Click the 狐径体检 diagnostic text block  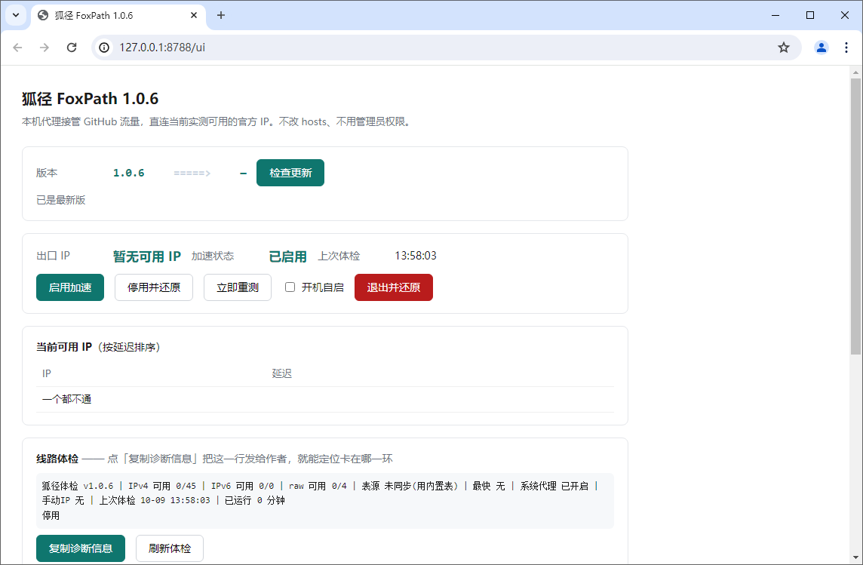coord(324,501)
